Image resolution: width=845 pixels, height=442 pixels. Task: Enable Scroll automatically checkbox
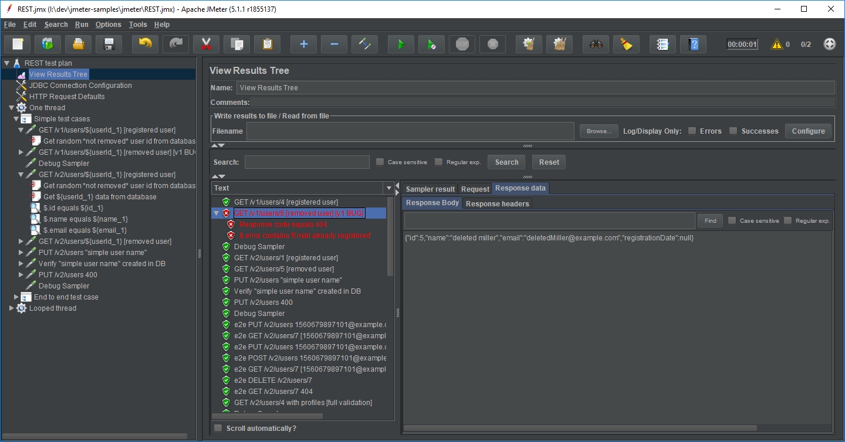(218, 428)
